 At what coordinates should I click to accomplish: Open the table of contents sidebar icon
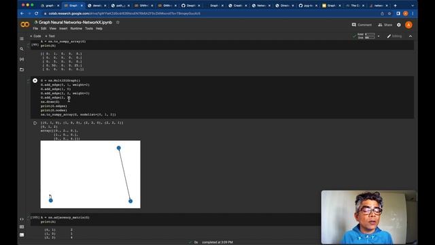click(x=22, y=39)
